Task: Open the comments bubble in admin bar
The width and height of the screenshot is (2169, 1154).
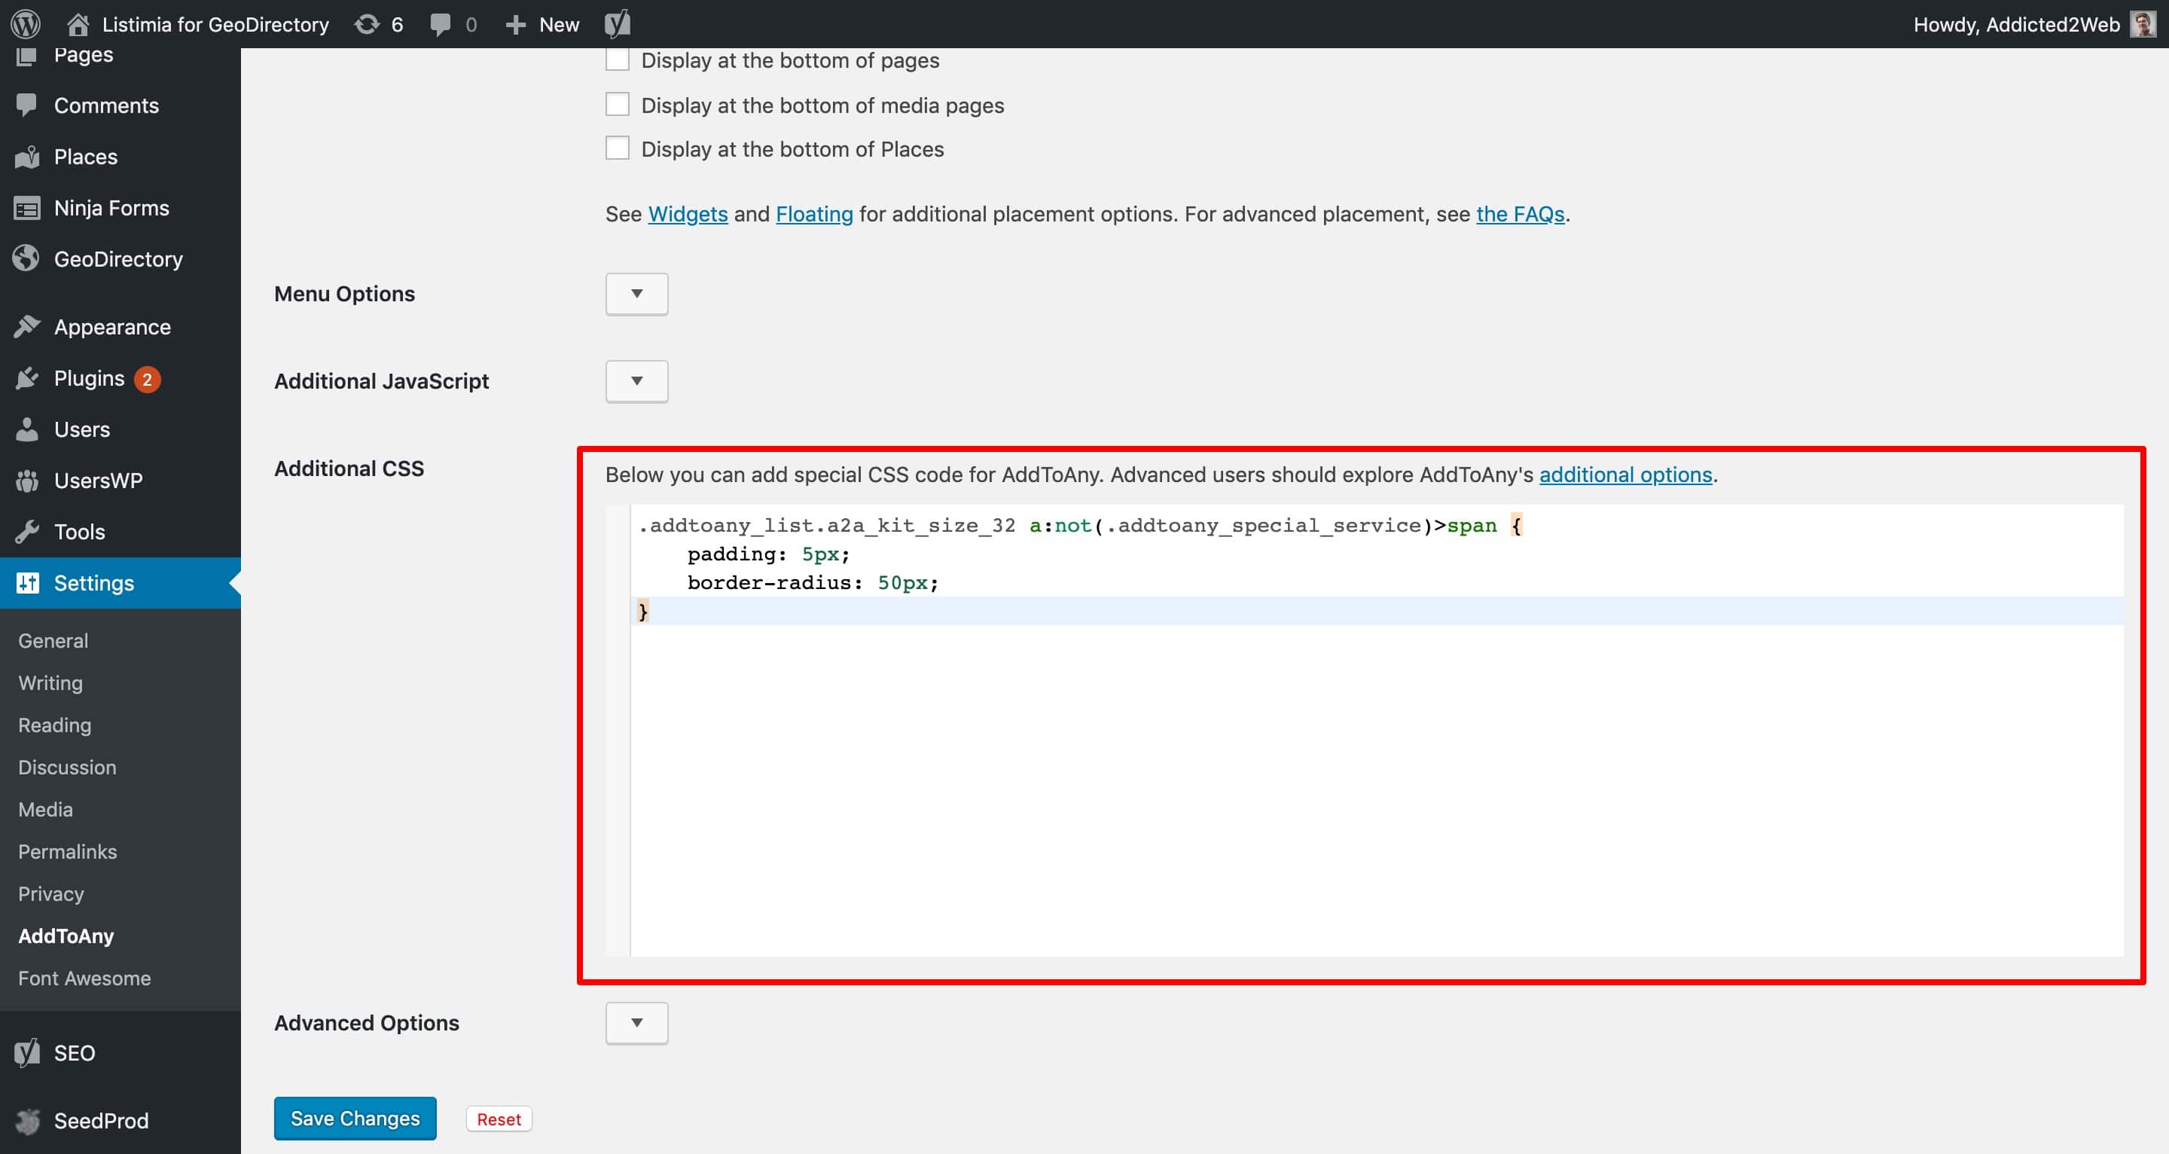Action: (x=440, y=24)
